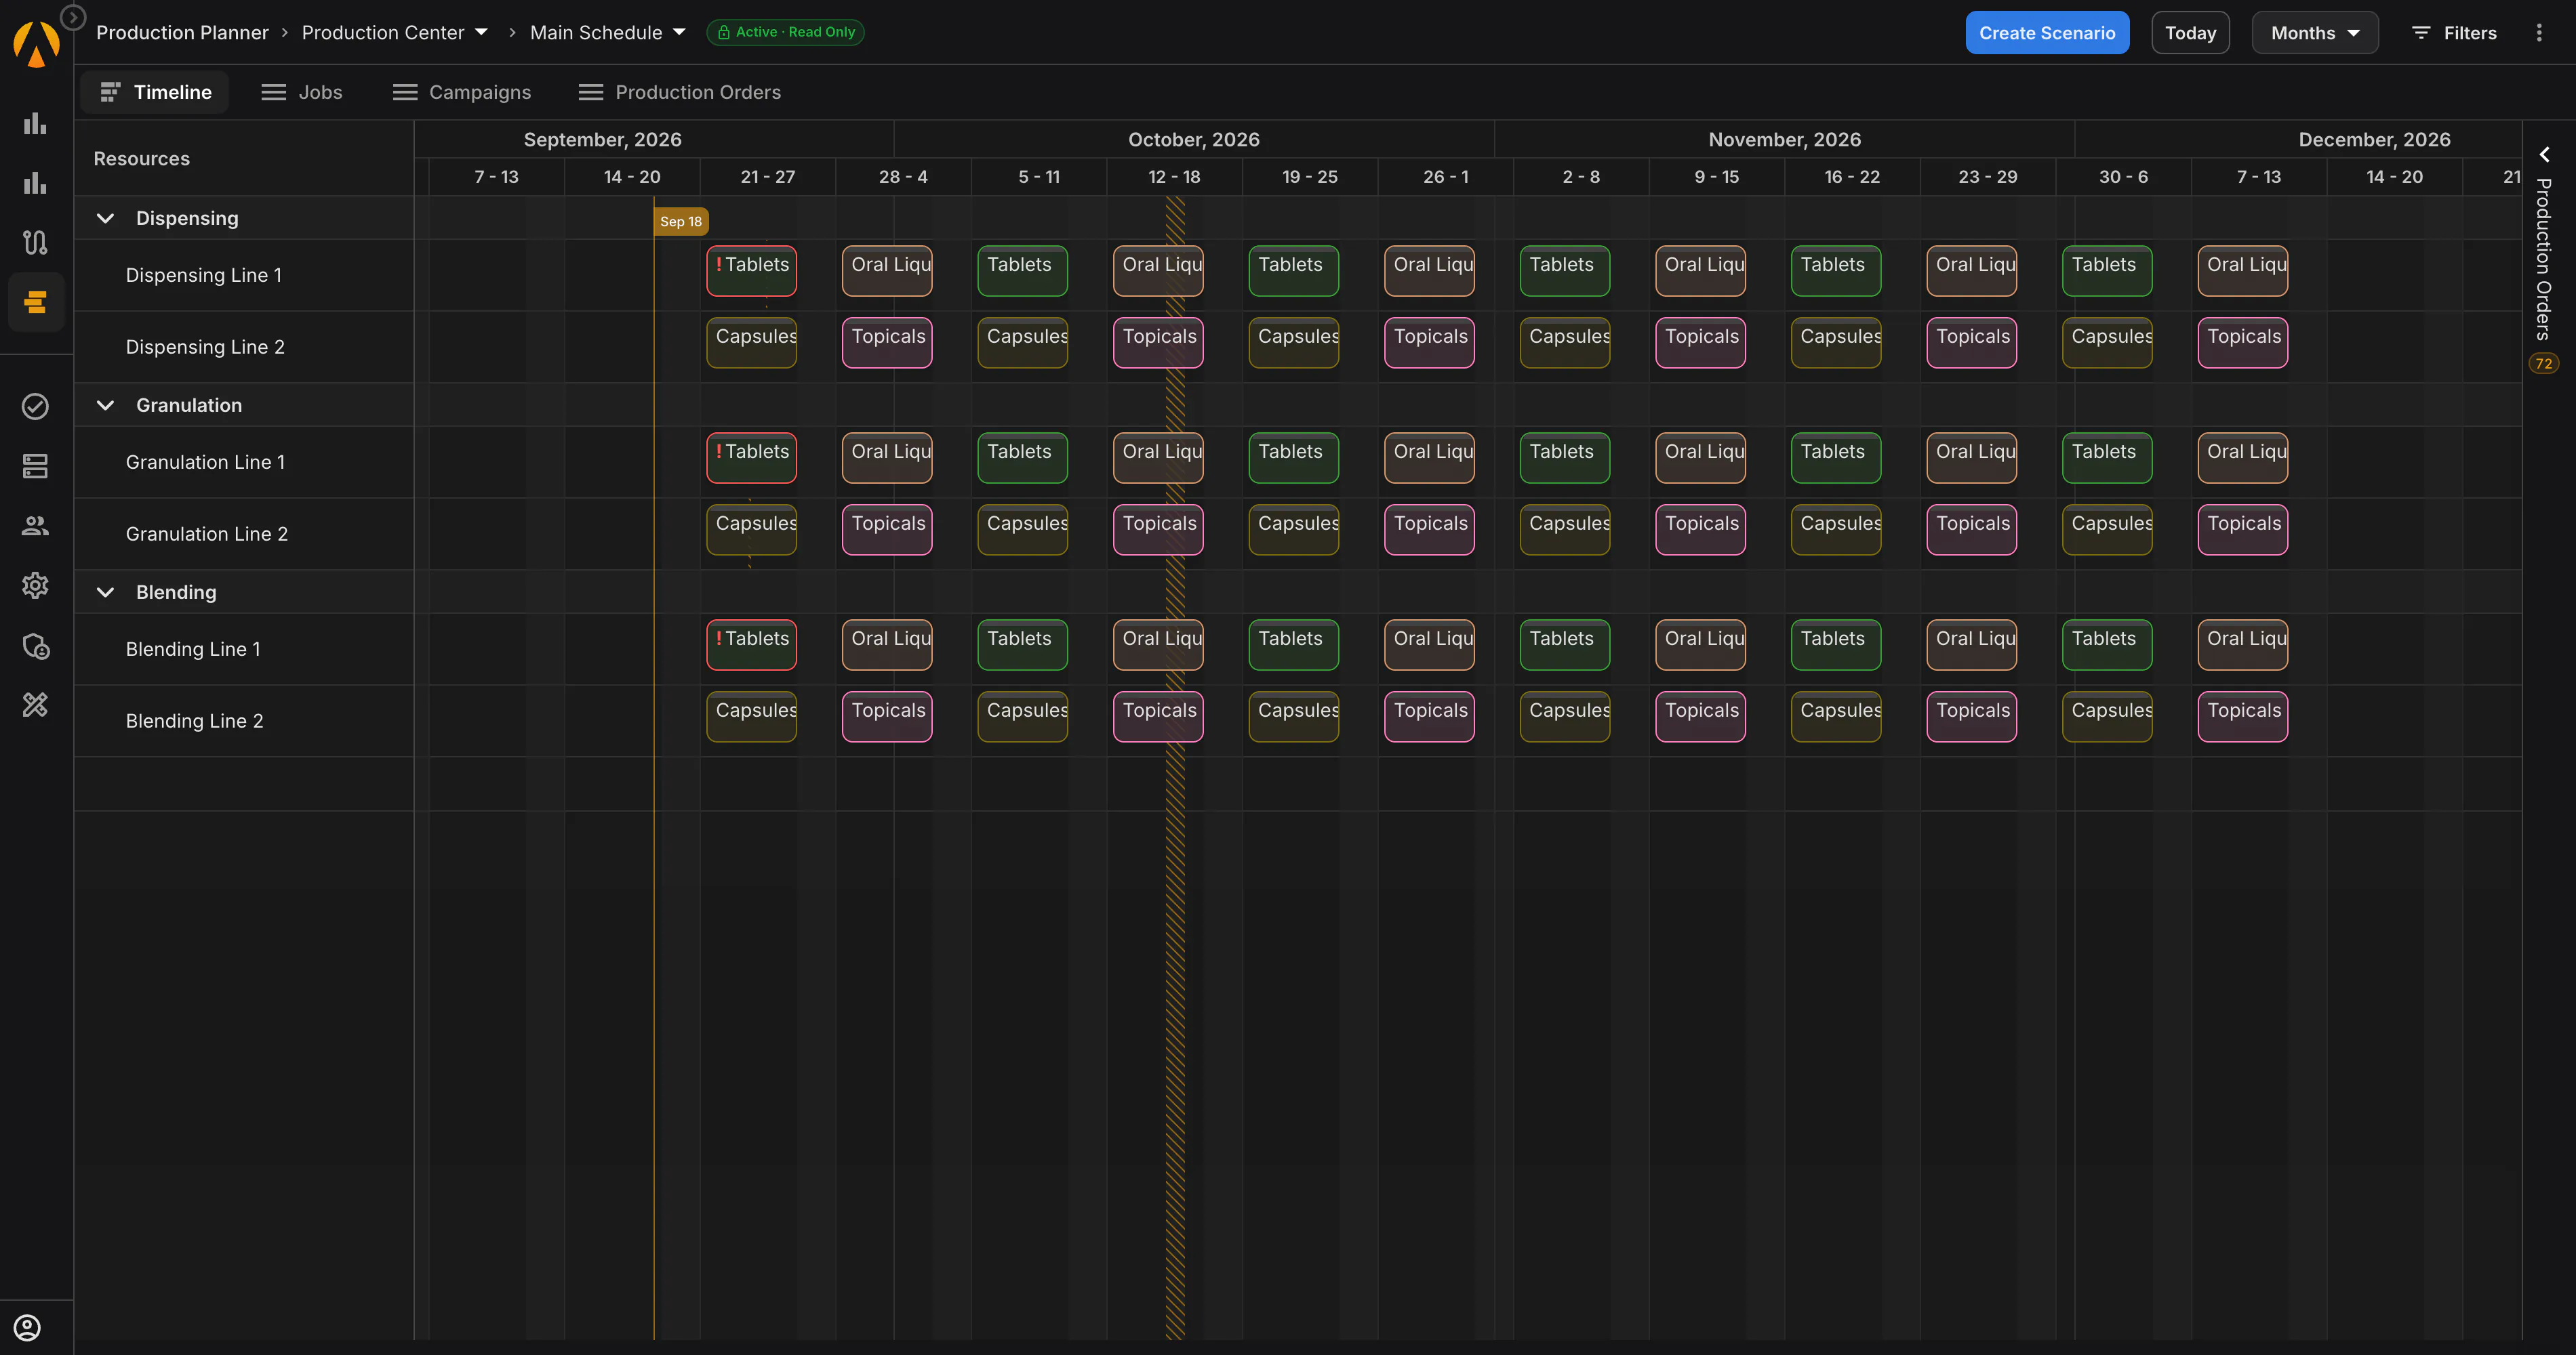The image size is (2576, 1355).
Task: Select Granulation Line 2 resource row
Action: pos(244,534)
